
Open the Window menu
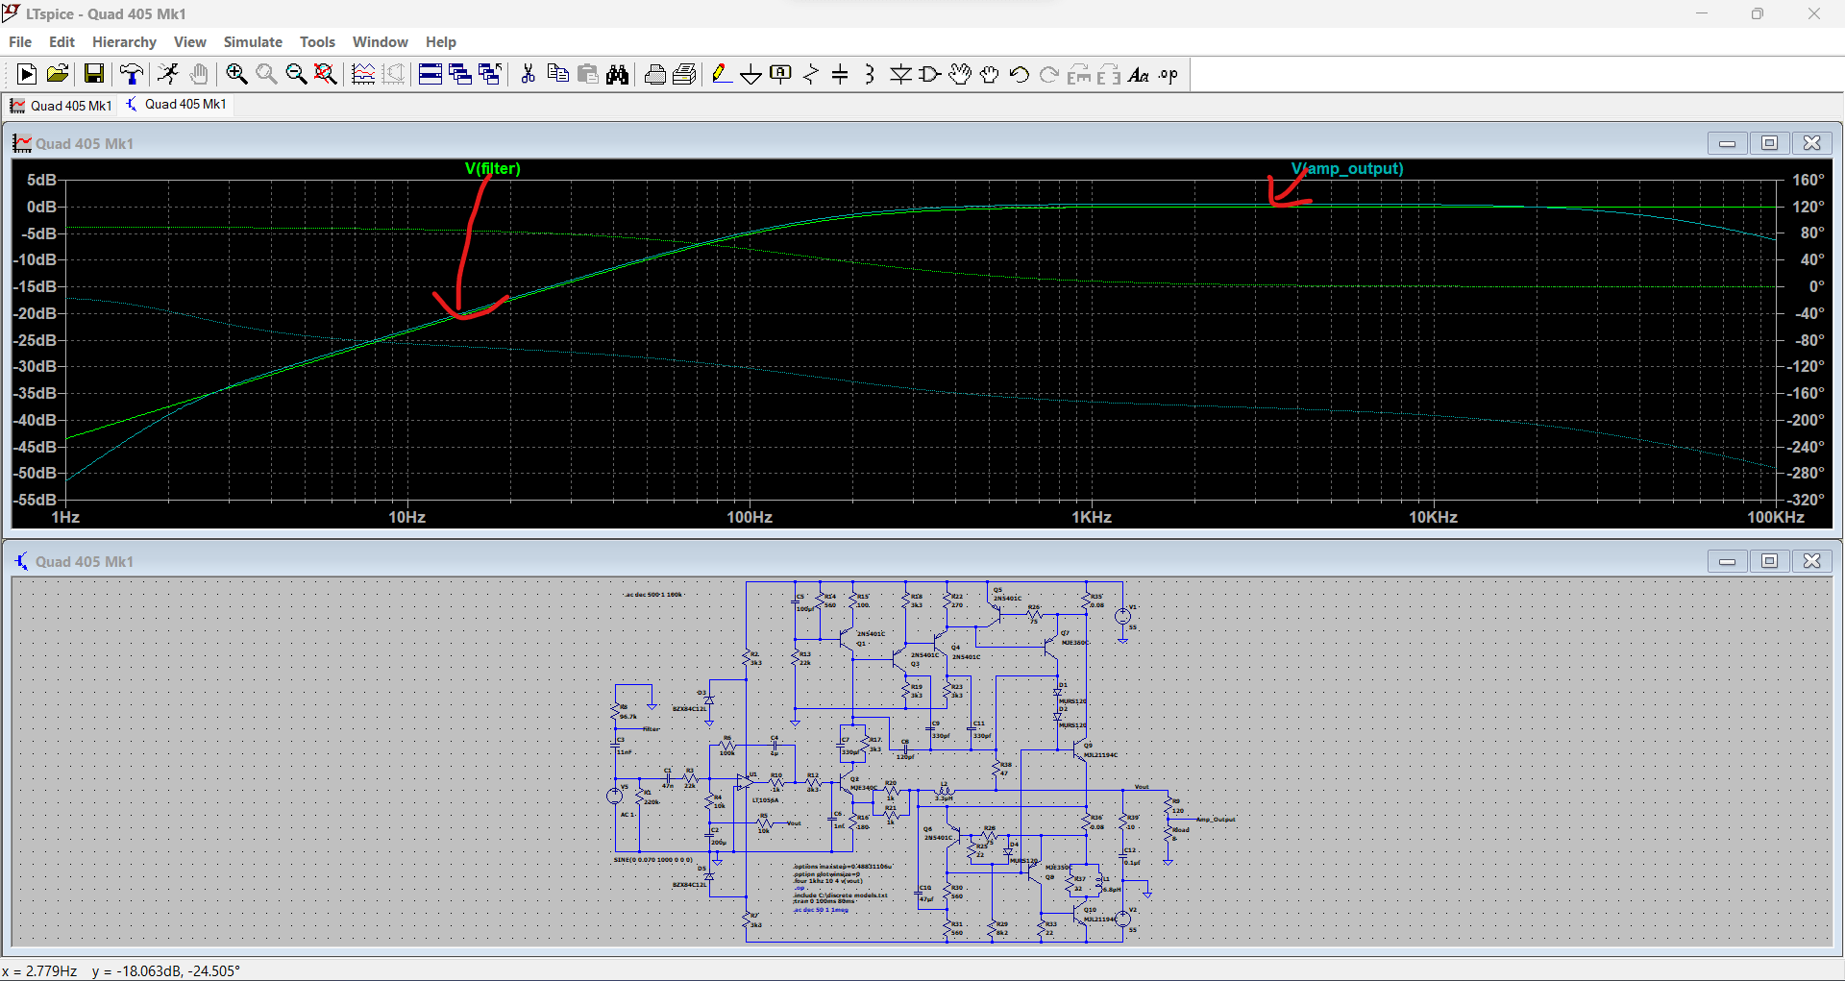380,41
